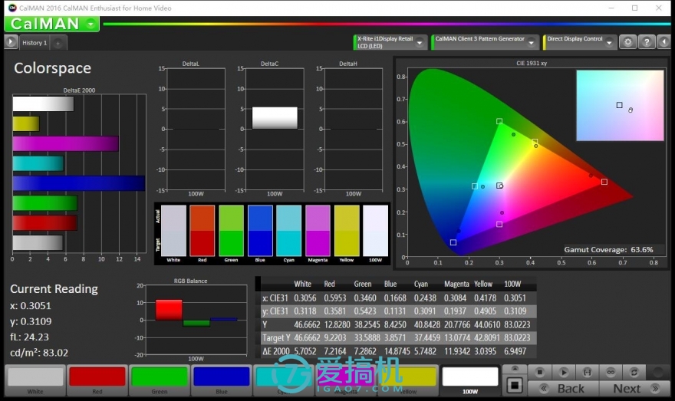The width and height of the screenshot is (675, 401).
Task: Click the DeltaC white bar
Action: coord(275,118)
